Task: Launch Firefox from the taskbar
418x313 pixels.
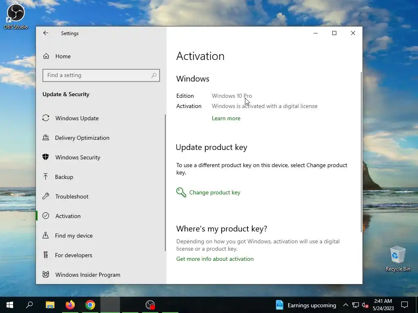Action: click(70, 305)
